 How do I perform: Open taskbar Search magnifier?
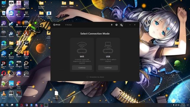[x=7, y=105]
